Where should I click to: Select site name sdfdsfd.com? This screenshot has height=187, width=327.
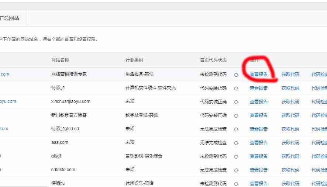[x=63, y=170]
